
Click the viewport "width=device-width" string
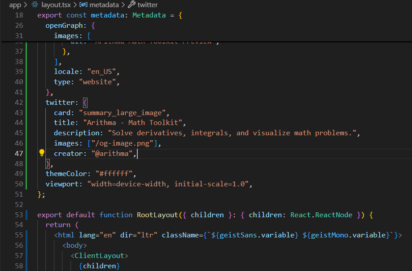pos(168,184)
